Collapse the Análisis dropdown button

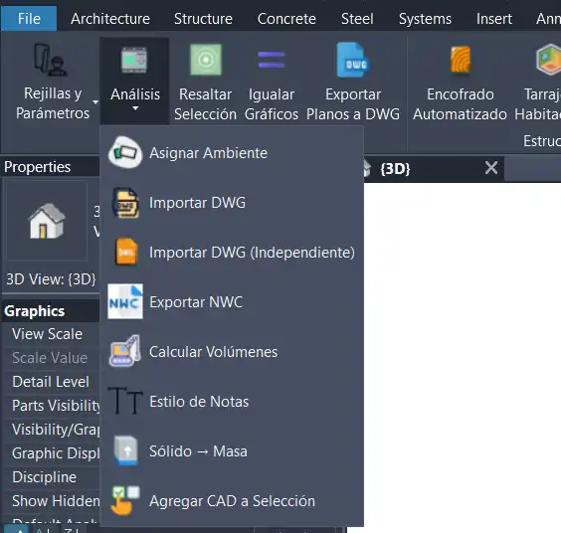point(134,81)
